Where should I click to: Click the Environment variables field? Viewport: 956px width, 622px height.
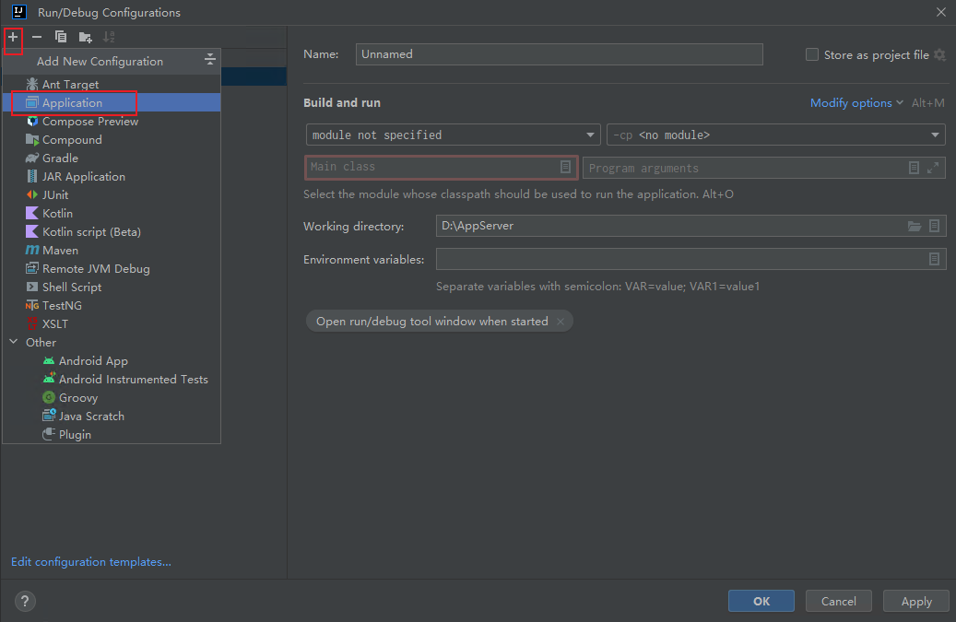click(690, 259)
